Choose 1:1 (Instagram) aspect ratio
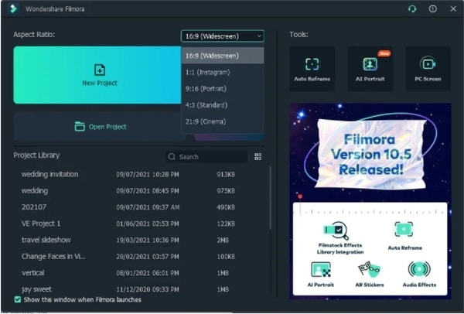464x314 pixels. (x=223, y=72)
